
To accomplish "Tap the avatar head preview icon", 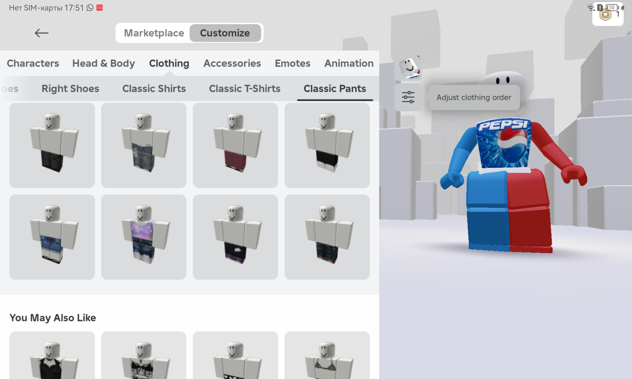I will click(408, 67).
